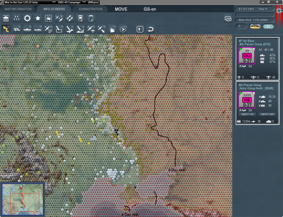Click the MOVE mode label
283x217 pixels.
pos(121,9)
